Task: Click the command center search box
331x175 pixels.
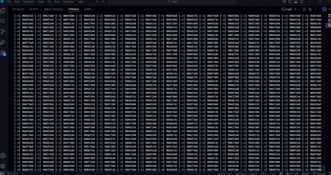Action: (172, 1)
